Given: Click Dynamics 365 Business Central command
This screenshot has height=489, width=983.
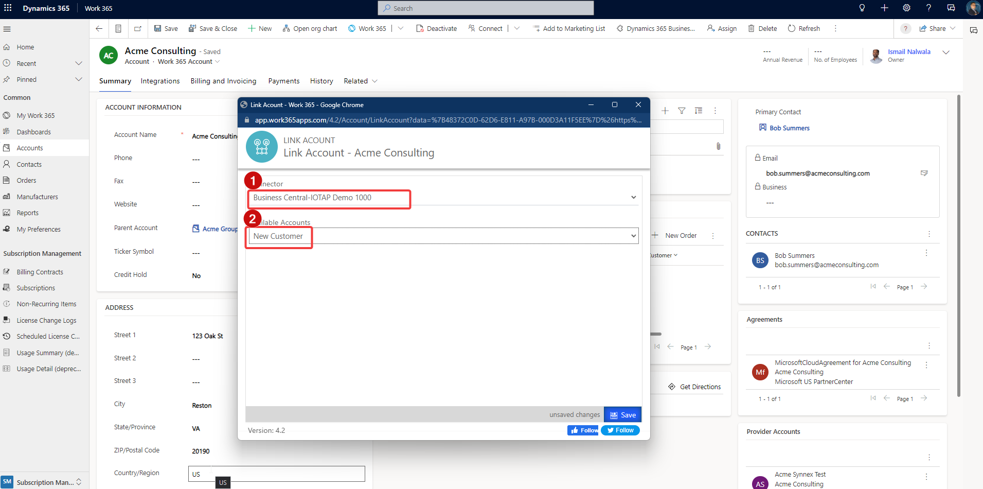Looking at the screenshot, I should [656, 29].
